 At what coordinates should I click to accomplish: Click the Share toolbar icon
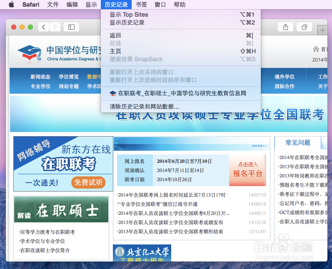point(285,27)
